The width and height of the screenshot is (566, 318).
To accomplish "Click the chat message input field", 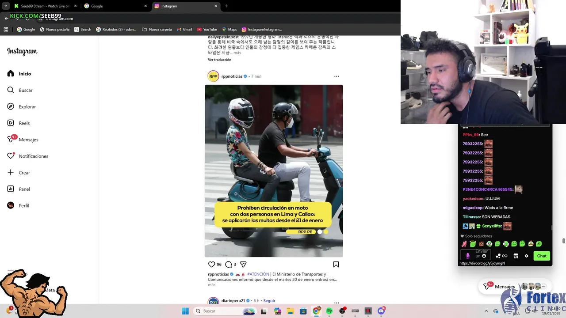I will (x=476, y=255).
